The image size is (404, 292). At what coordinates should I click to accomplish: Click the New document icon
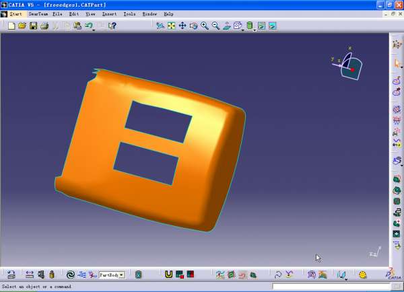point(11,26)
